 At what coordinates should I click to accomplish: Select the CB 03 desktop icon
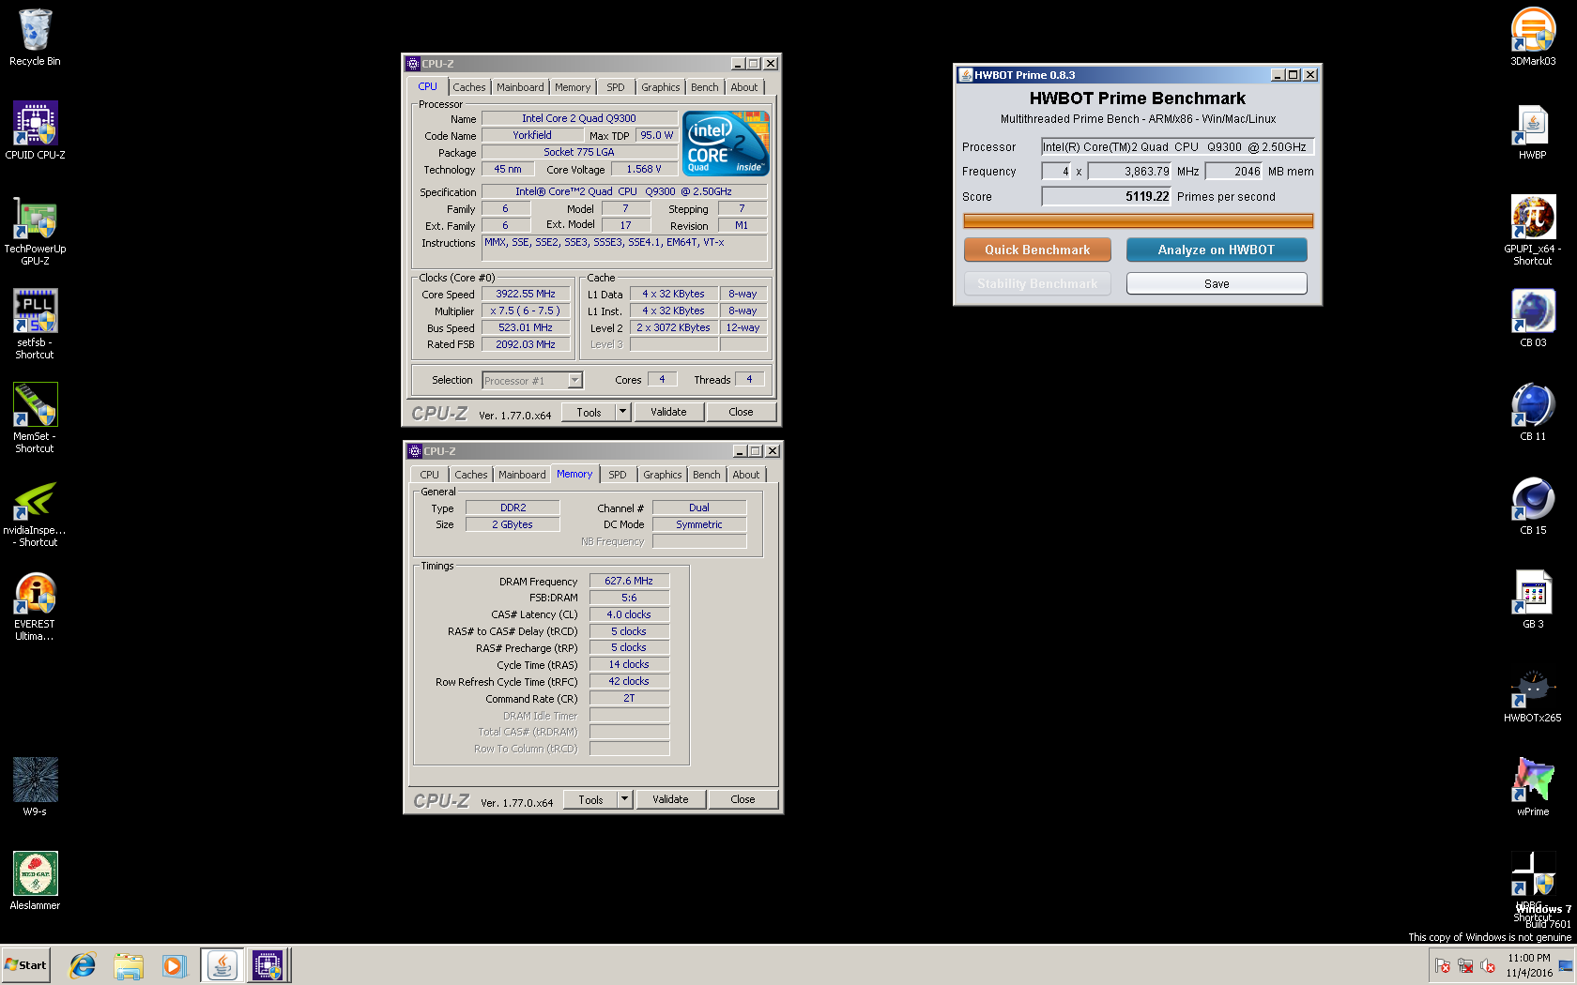pyautogui.click(x=1533, y=319)
